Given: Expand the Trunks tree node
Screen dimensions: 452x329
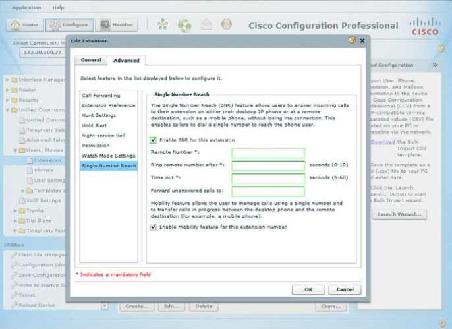Looking at the screenshot, I should point(15,211).
